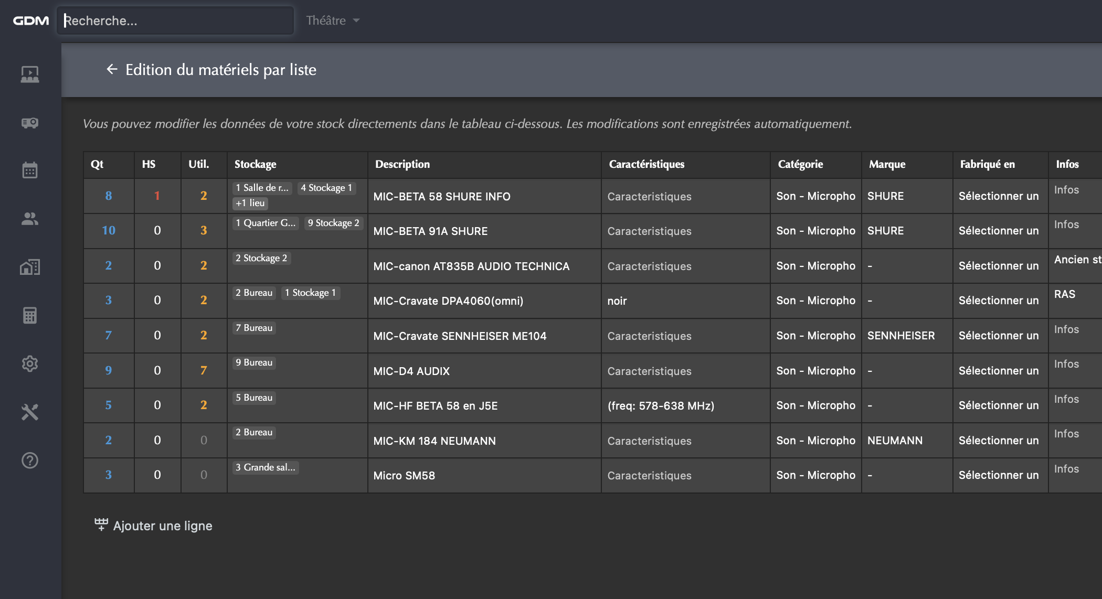Open the presentation screen sidebar icon
The height and width of the screenshot is (599, 1102).
(x=30, y=74)
